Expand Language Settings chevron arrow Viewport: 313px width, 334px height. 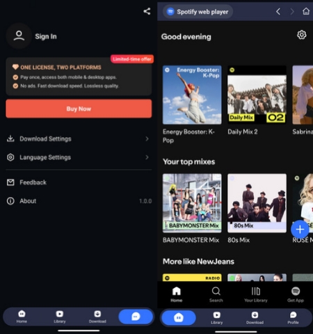click(147, 157)
